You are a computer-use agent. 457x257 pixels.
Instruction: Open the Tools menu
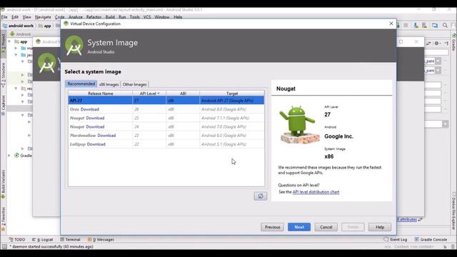coord(135,17)
